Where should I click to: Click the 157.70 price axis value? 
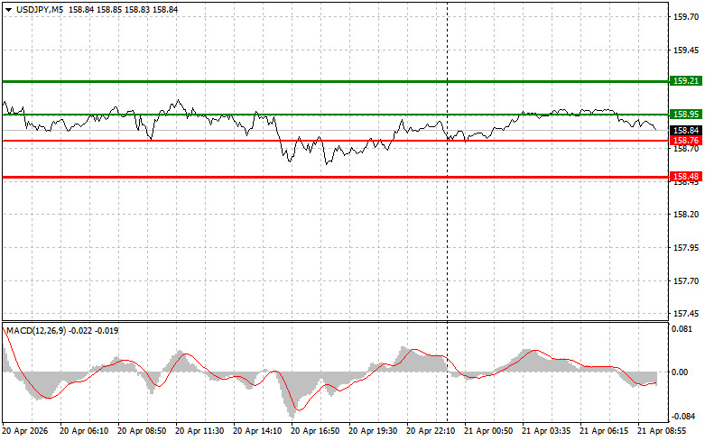click(x=686, y=281)
